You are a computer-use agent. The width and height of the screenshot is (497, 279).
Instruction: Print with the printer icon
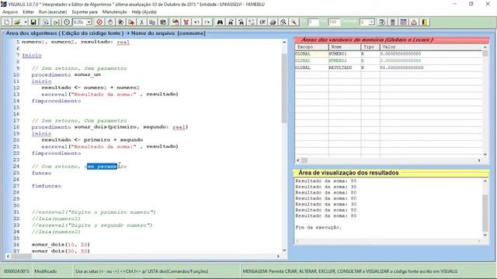point(273,22)
